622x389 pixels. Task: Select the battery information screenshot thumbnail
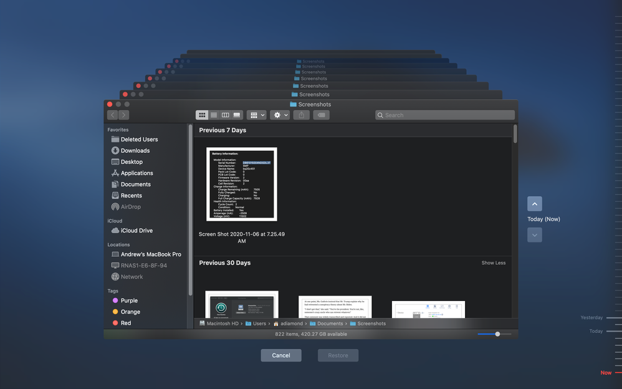[x=242, y=184]
